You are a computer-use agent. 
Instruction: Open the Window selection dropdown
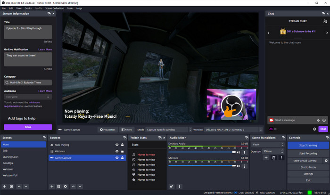(x=233, y=130)
